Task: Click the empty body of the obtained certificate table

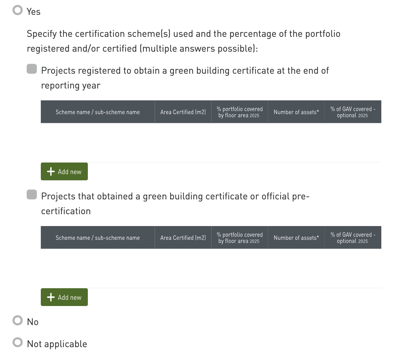Action: click(211, 268)
